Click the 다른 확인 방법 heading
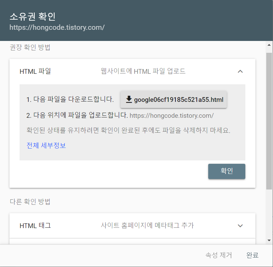Screen dimensions: 273x267 (x=30, y=201)
